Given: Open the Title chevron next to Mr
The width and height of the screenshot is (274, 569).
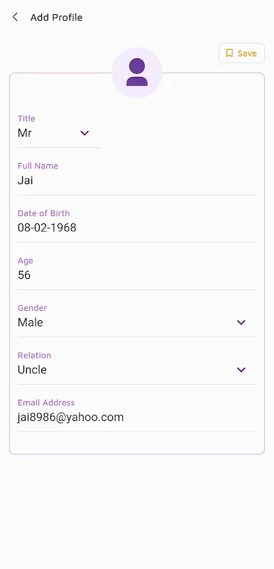Looking at the screenshot, I should [84, 133].
